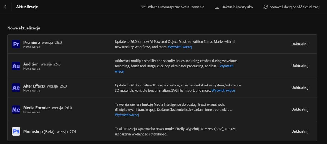Update Audition with its Uaktualnij button
This screenshot has height=144, width=327.
tap(300, 66)
